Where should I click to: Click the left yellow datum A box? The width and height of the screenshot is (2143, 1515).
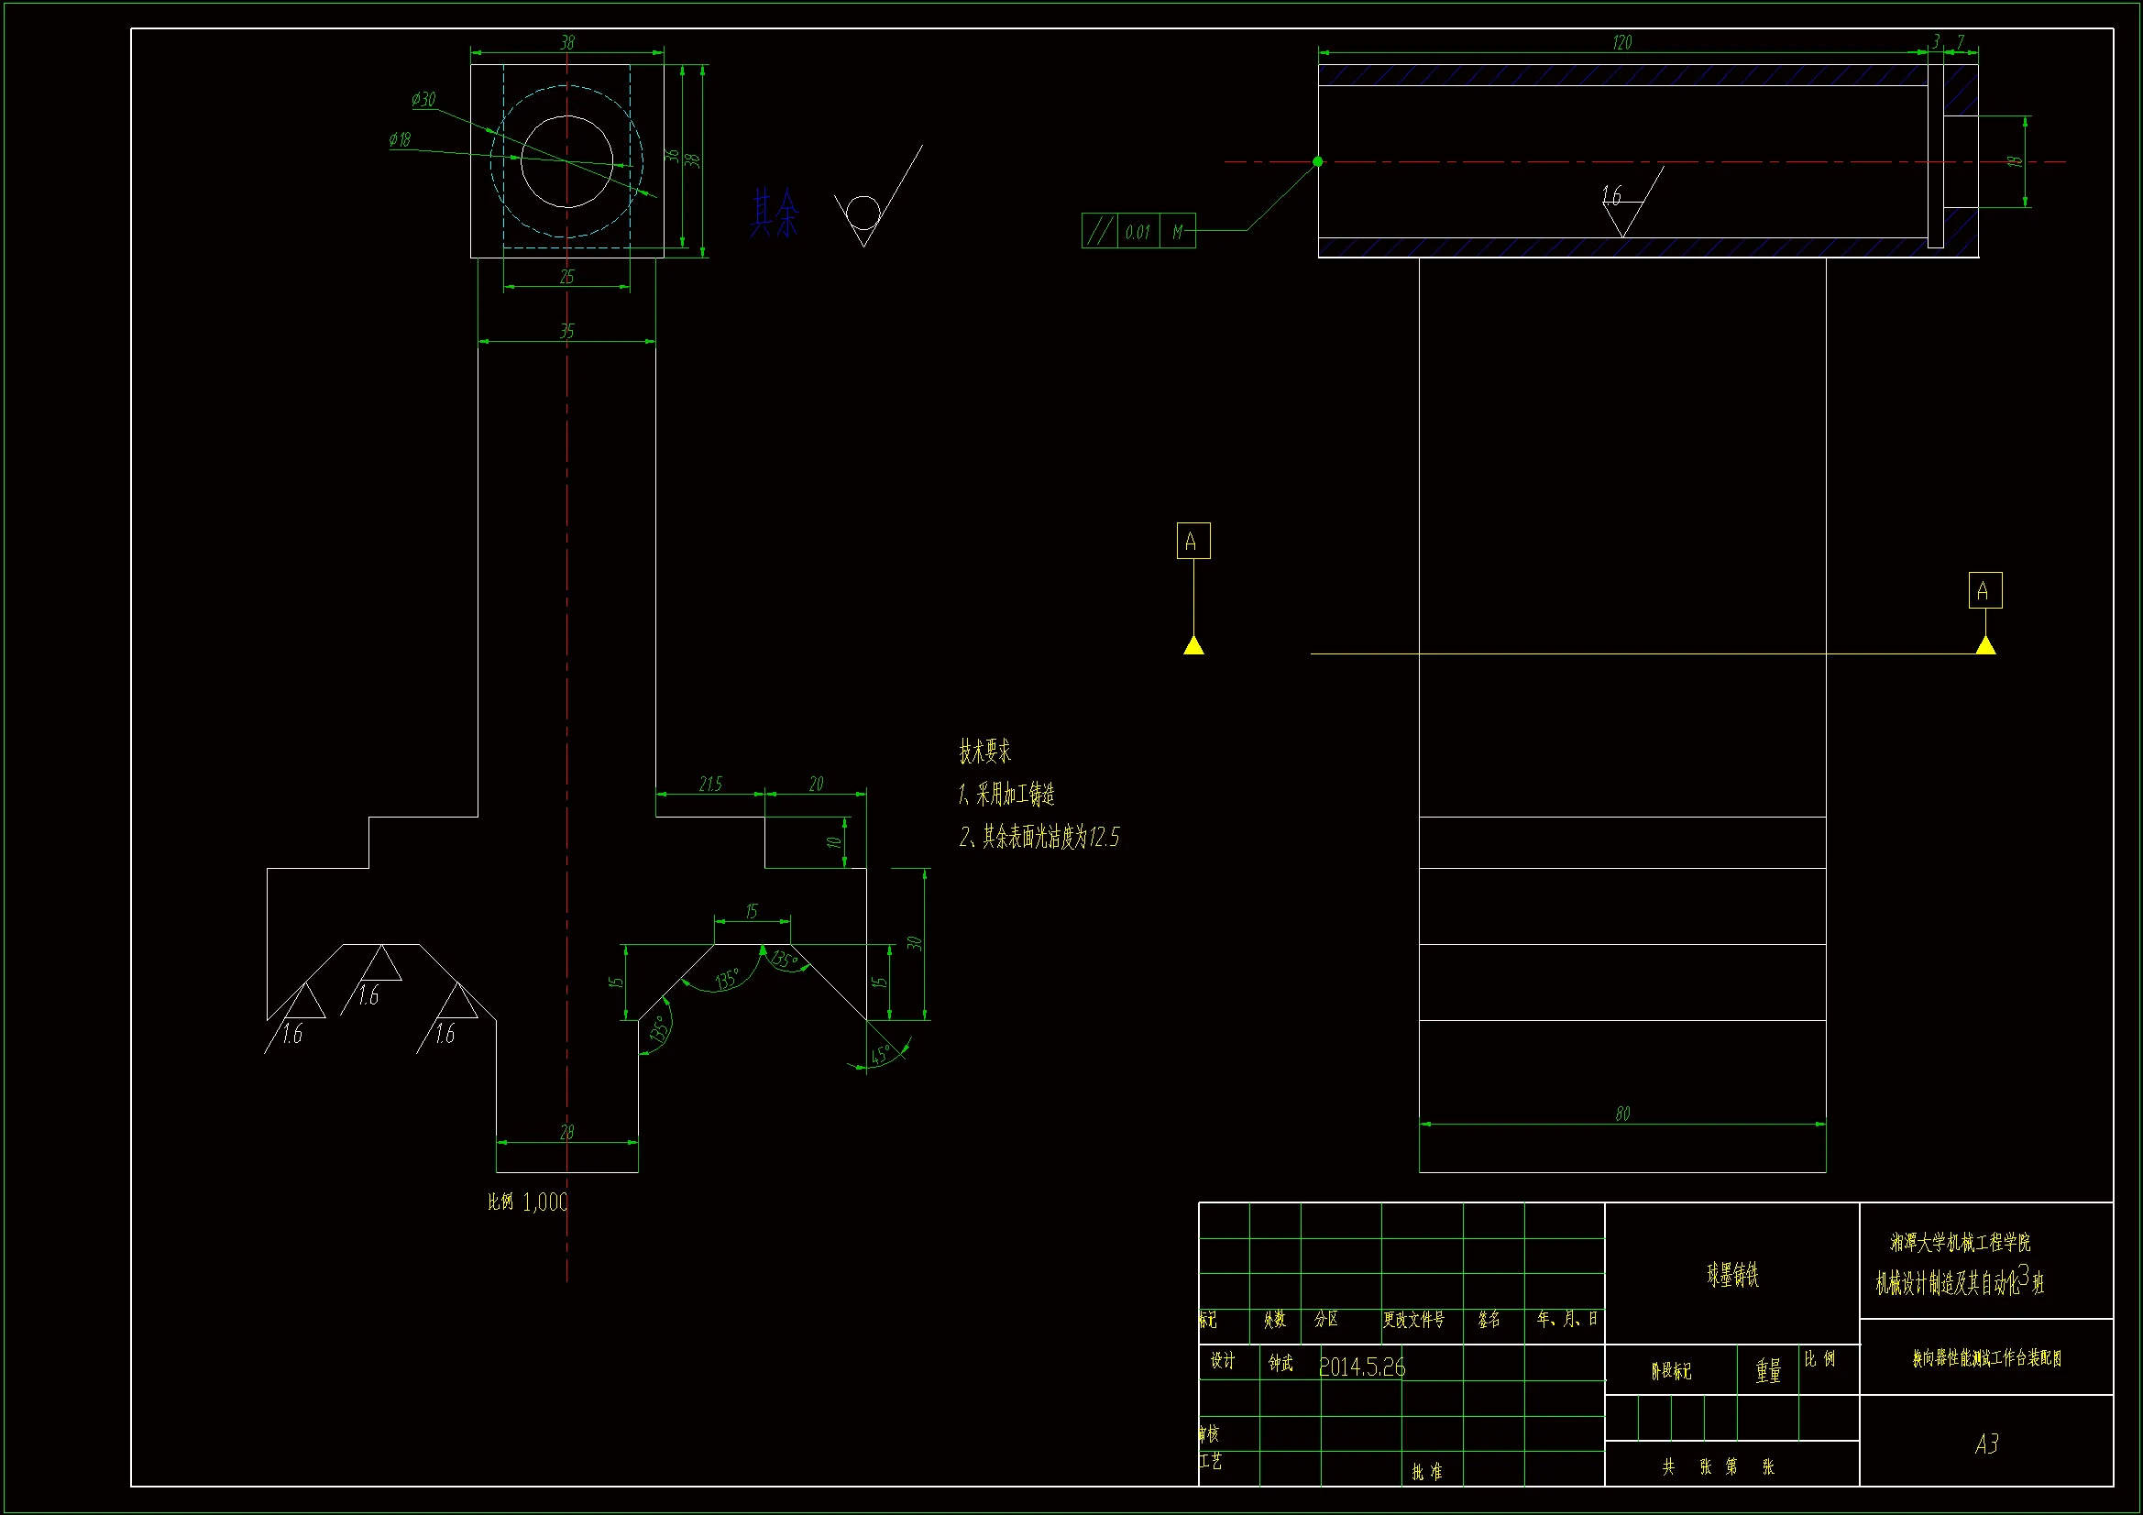coord(1192,541)
